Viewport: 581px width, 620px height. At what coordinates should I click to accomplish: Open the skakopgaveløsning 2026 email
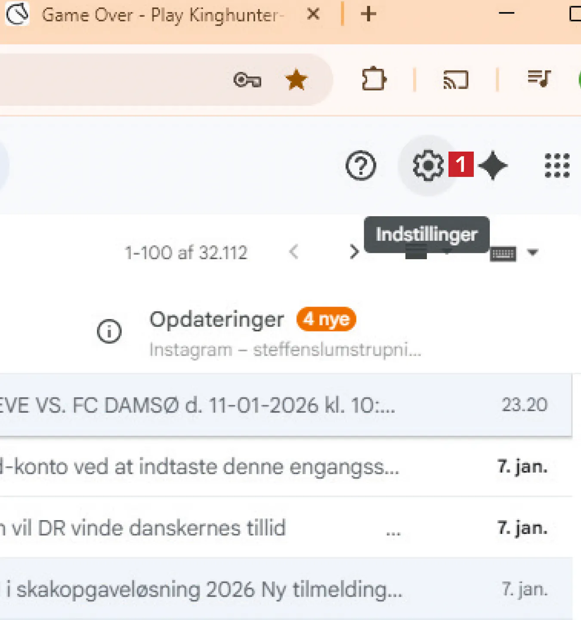point(286,589)
